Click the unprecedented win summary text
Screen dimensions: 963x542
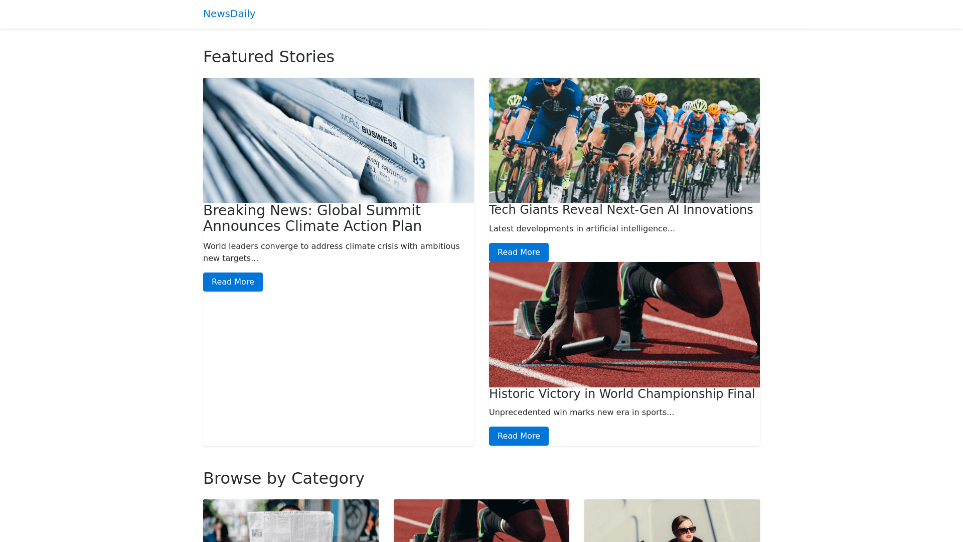click(x=581, y=413)
